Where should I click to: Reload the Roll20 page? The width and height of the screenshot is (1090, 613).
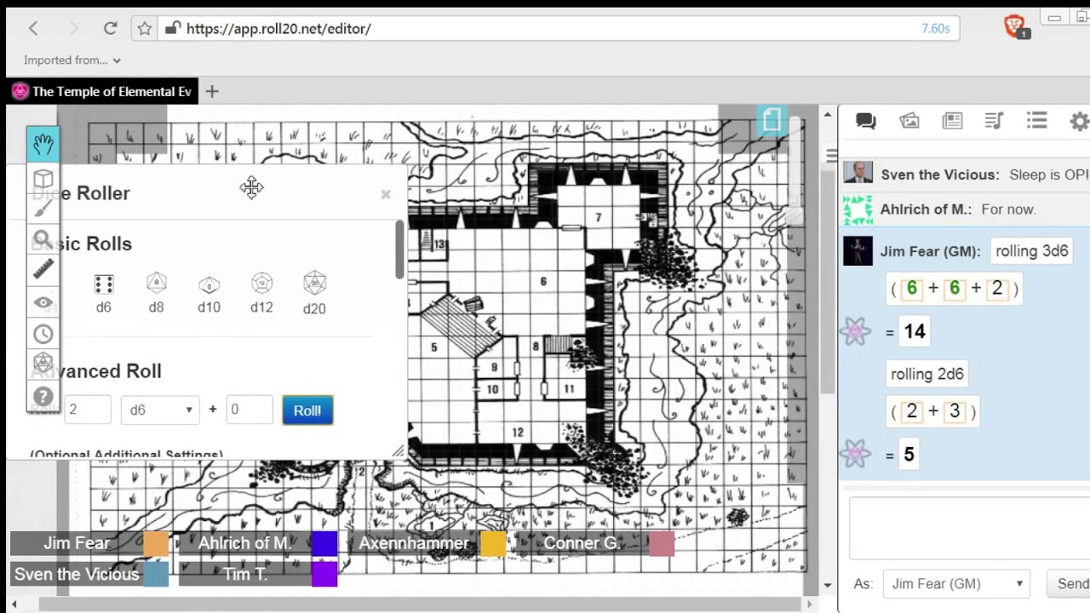110,29
